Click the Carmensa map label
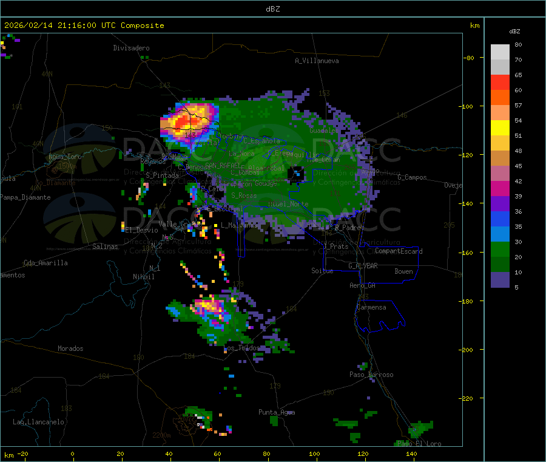Viewport: 546px width, 462px height. tap(371, 307)
